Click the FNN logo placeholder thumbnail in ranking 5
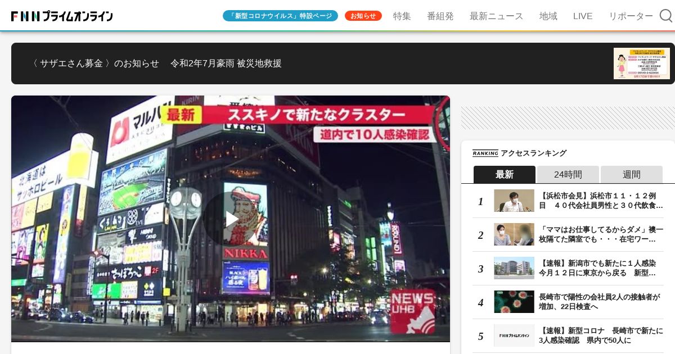 pos(514,335)
